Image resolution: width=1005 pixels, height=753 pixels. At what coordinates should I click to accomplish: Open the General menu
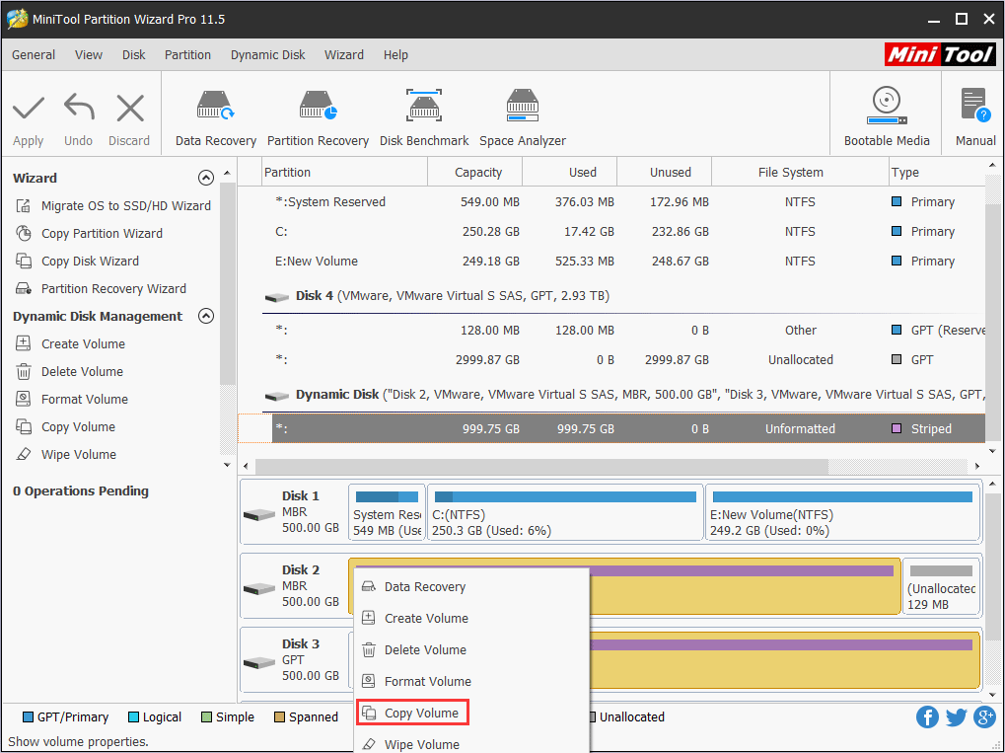click(34, 55)
